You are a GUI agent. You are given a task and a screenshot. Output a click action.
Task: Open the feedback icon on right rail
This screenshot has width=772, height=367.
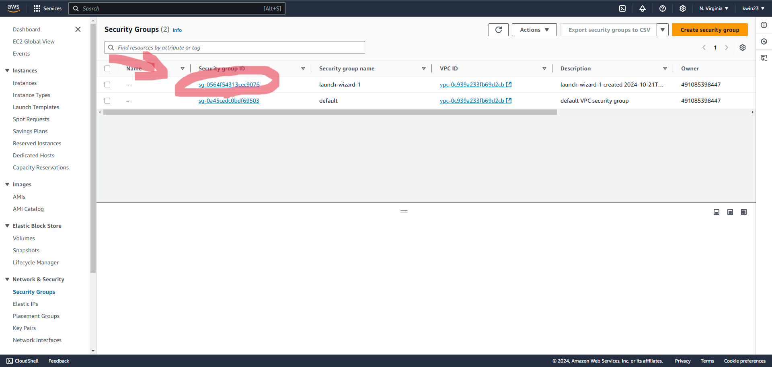pos(764,58)
